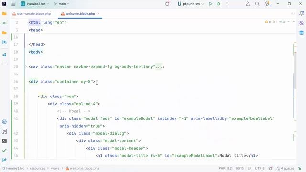Expand the folded nav element at line 20
306x172 pixels.
tap(26, 67)
